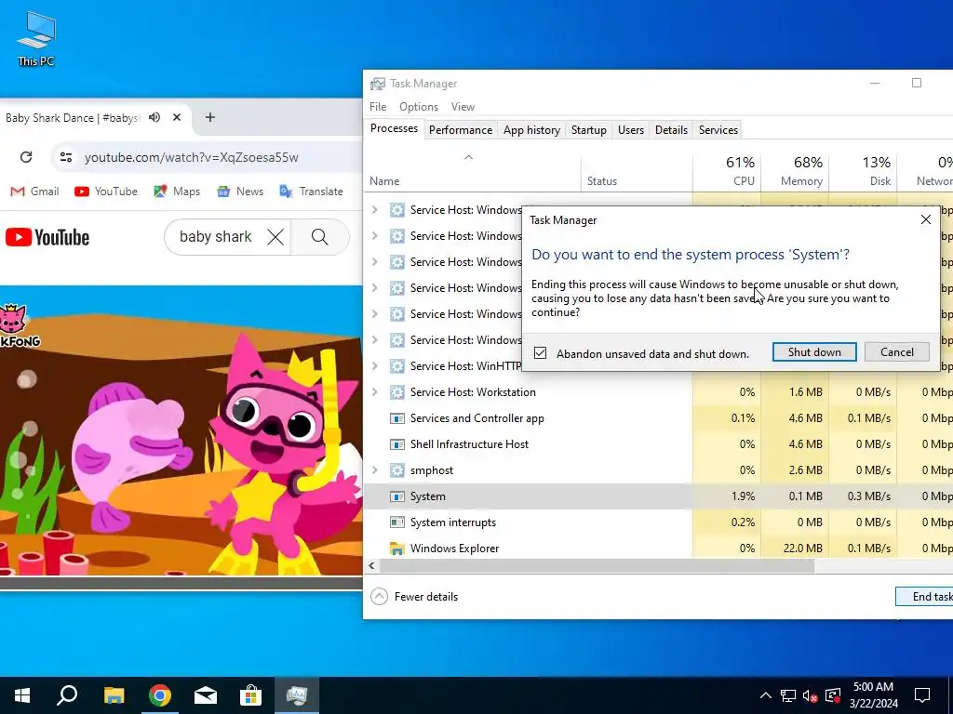Cancel the end system process dialog
The width and height of the screenshot is (953, 714).
point(896,352)
